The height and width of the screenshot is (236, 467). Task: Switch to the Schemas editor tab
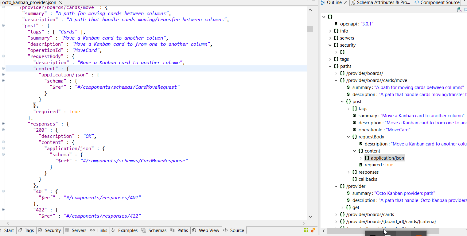[x=154, y=230]
